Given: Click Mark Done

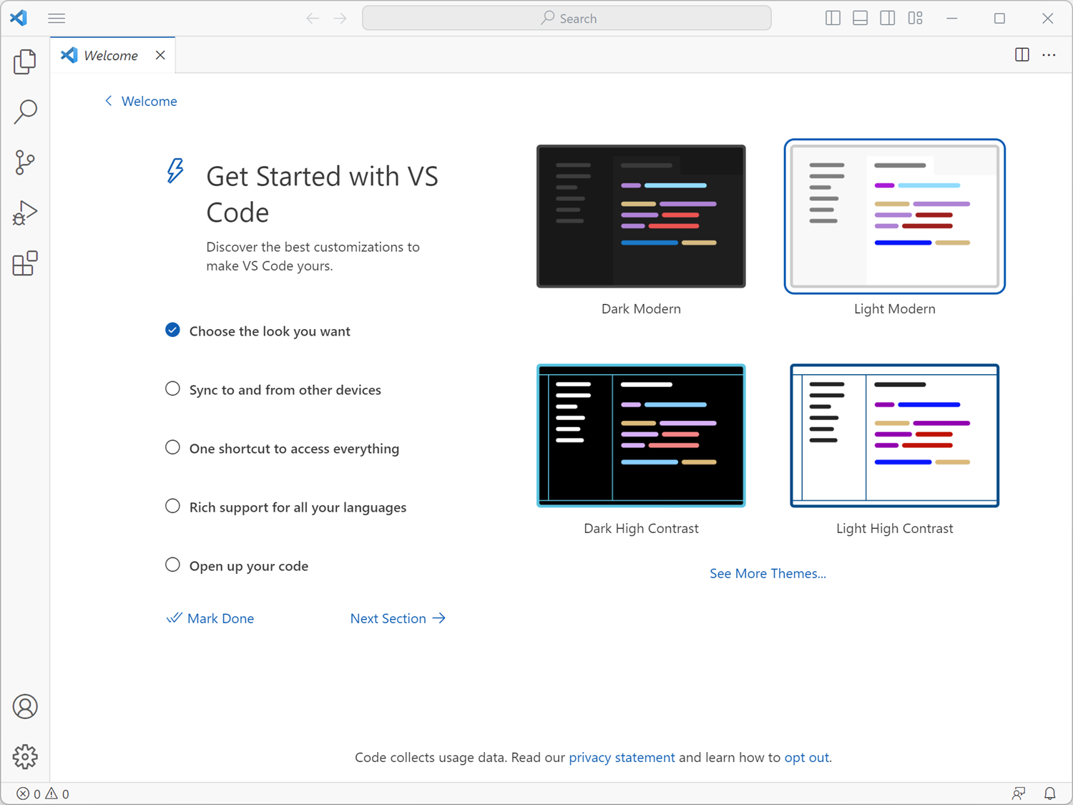Looking at the screenshot, I should point(210,618).
